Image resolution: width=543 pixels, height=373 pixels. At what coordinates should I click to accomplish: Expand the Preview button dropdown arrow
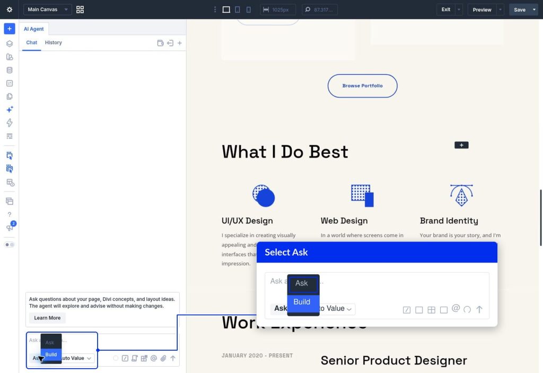pyautogui.click(x=500, y=10)
